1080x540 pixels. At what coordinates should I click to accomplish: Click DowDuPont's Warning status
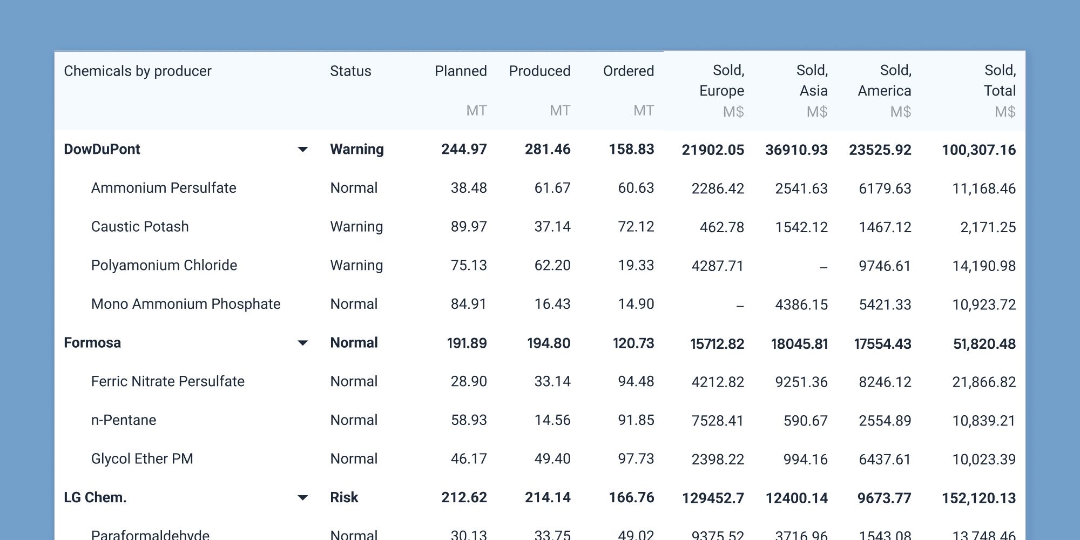[x=357, y=149]
